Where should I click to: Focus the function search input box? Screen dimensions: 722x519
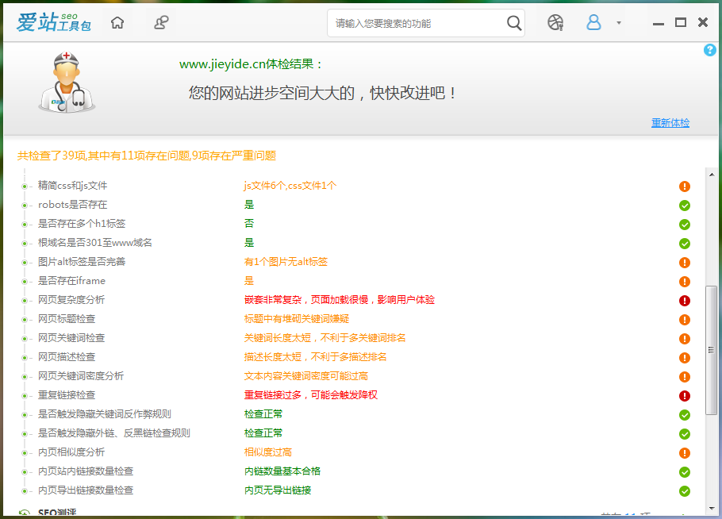(x=417, y=24)
